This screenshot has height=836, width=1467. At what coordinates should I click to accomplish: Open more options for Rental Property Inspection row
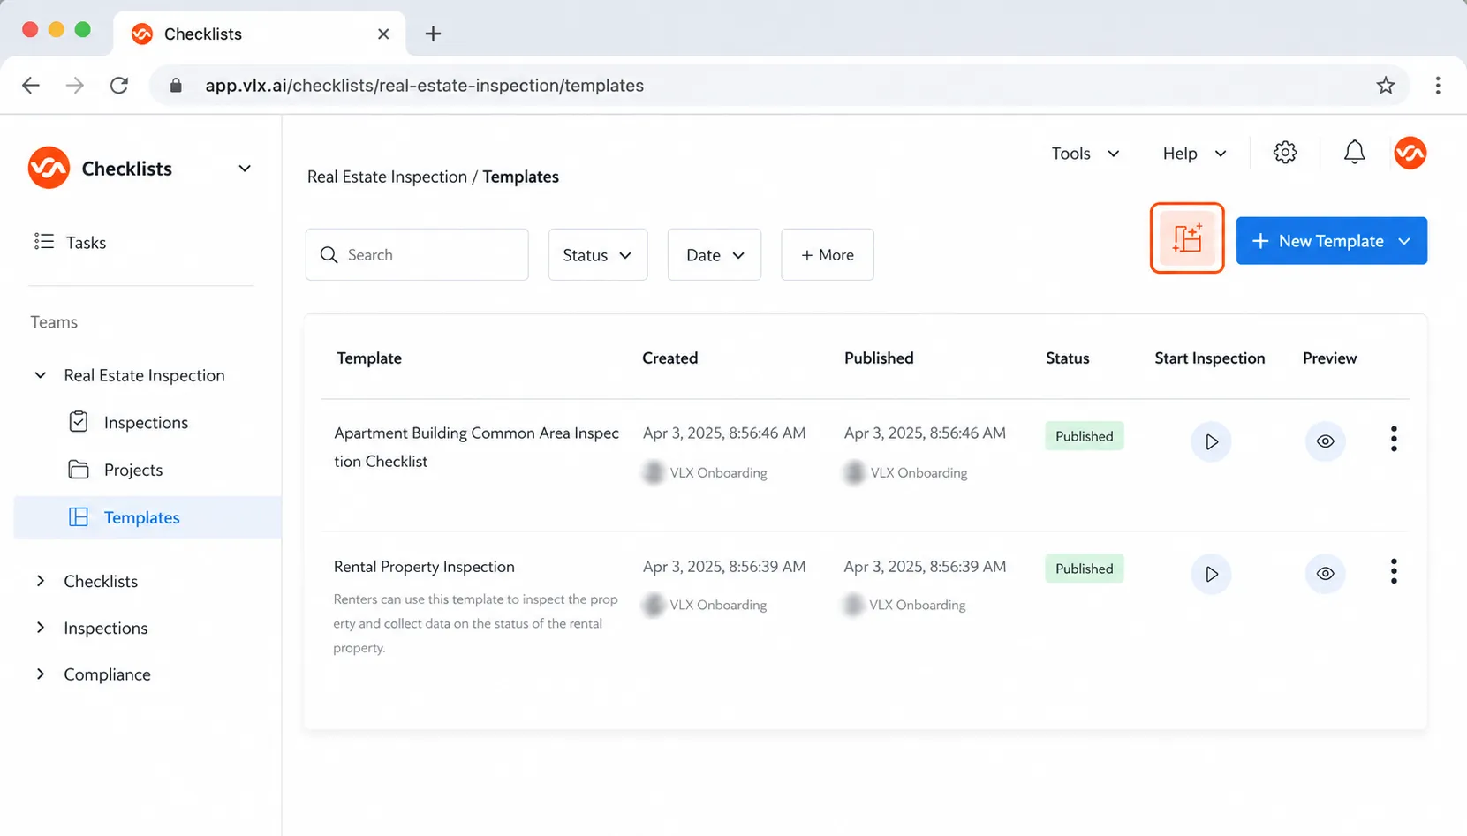point(1394,571)
